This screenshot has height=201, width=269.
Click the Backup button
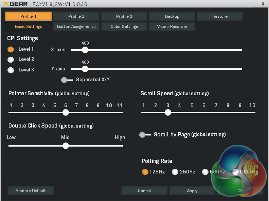click(172, 16)
